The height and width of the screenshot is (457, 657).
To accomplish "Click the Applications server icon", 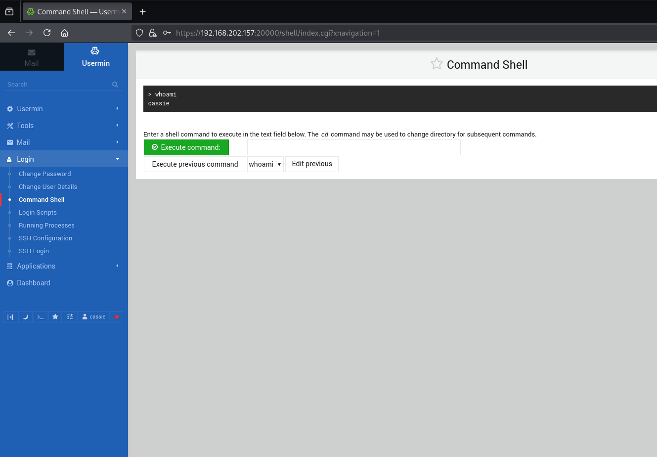I will point(10,266).
